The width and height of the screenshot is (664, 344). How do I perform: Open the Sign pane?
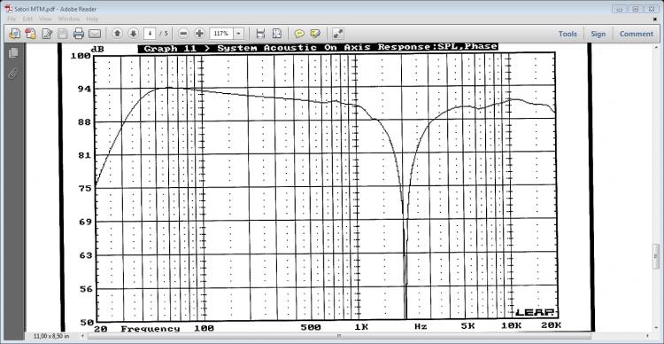point(598,34)
